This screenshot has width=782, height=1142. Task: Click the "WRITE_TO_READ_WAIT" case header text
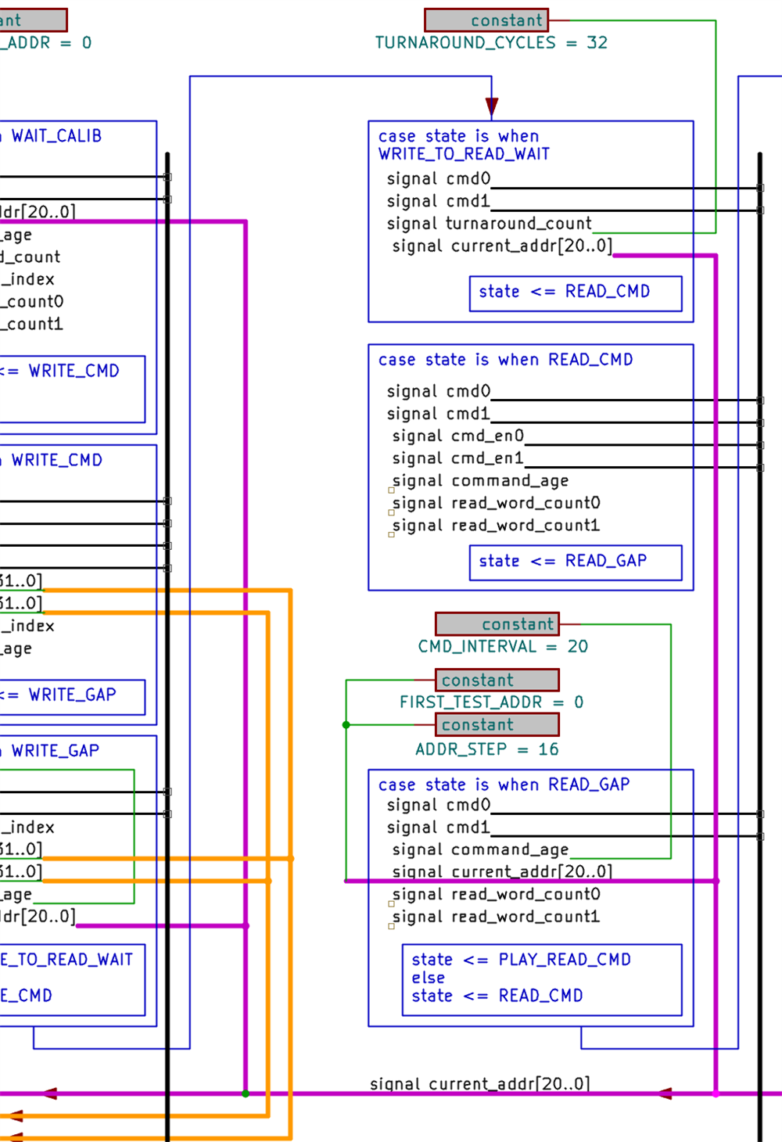[464, 154]
